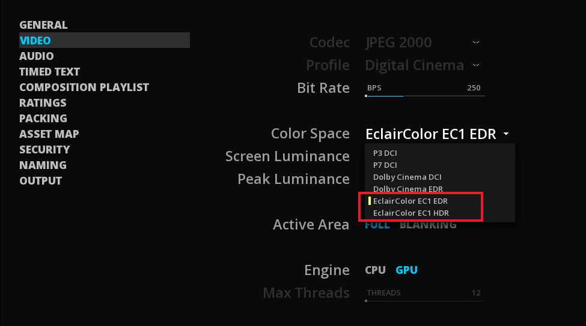Select EclairColor EC1 EDR option
Viewport: 586px width, 326px height.
(411, 201)
